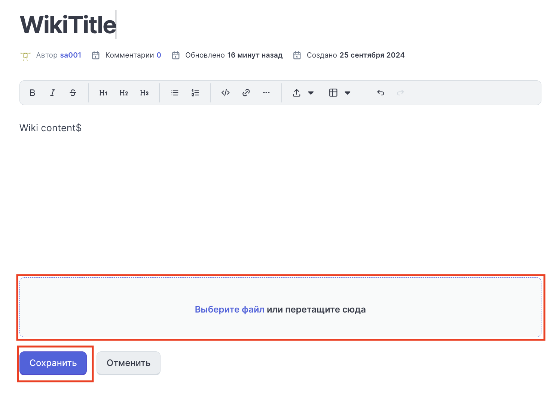Redo the last edit
This screenshot has height=397, width=559.
click(x=401, y=93)
